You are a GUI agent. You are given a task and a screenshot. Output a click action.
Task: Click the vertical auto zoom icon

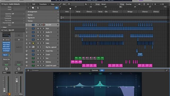click(144, 4)
